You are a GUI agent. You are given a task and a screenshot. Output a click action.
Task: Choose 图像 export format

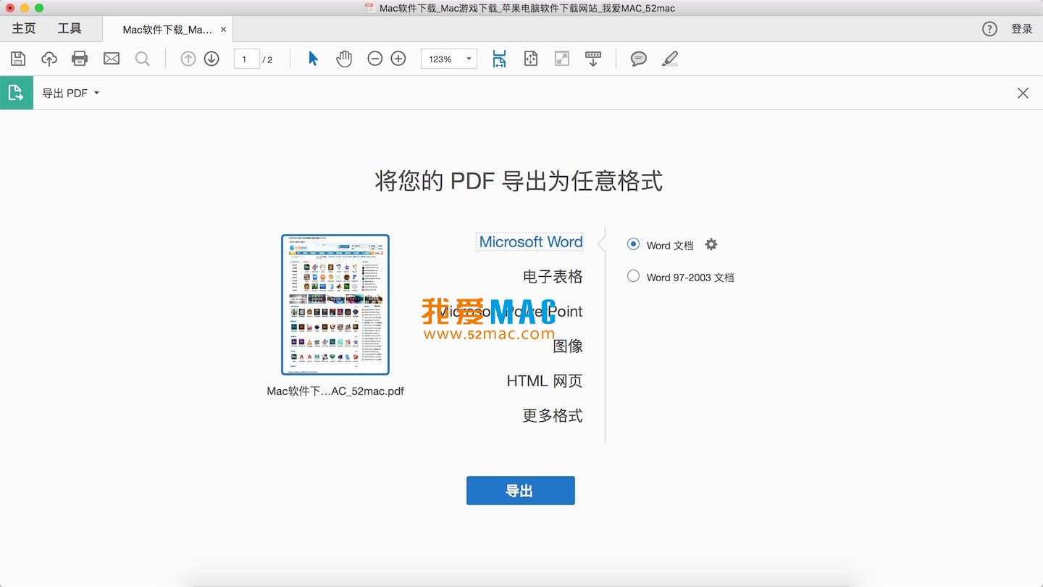[x=568, y=346]
